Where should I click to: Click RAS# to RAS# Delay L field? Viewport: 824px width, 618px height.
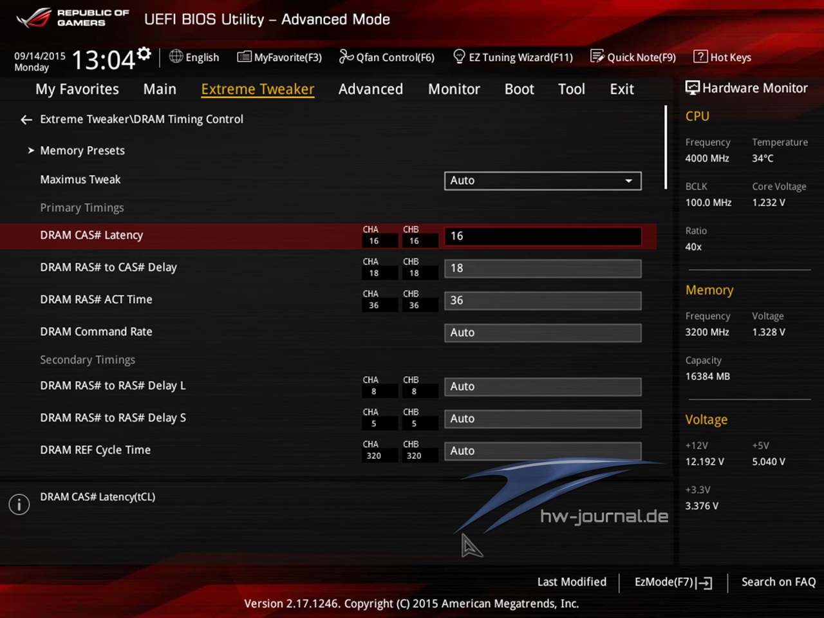point(543,387)
